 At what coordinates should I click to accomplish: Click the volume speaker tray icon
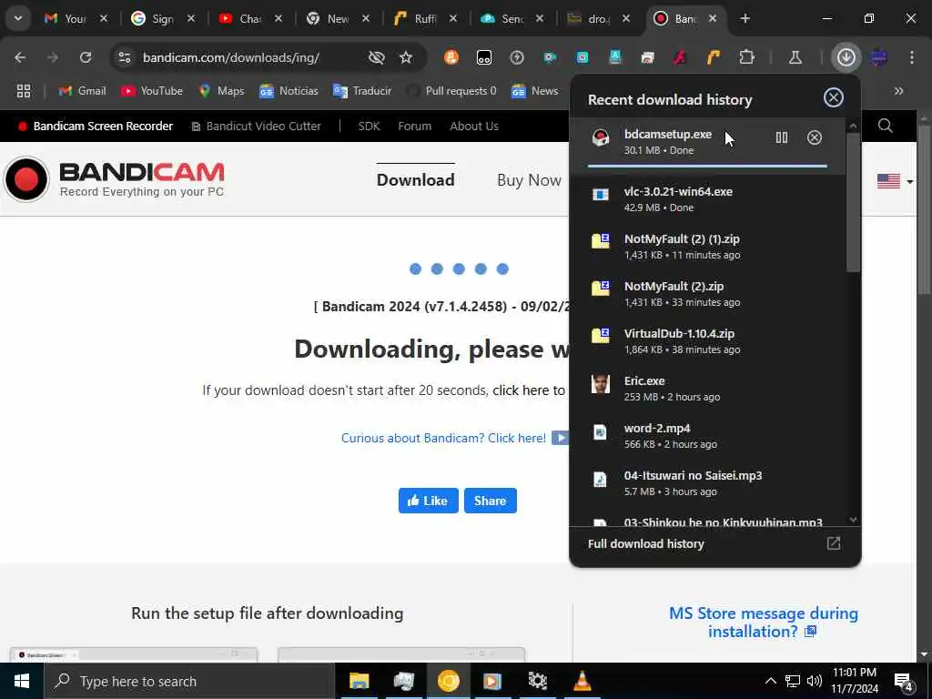tap(815, 681)
